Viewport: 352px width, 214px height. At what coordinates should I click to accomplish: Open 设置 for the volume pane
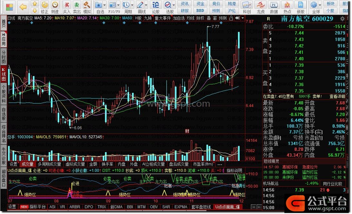(x=14, y=164)
